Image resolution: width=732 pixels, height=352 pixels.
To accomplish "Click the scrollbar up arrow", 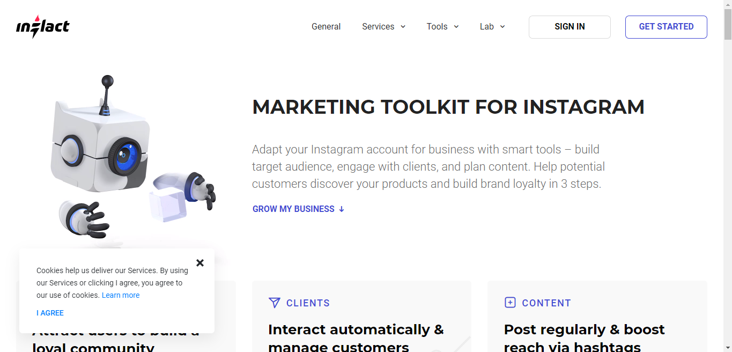I will [x=728, y=4].
